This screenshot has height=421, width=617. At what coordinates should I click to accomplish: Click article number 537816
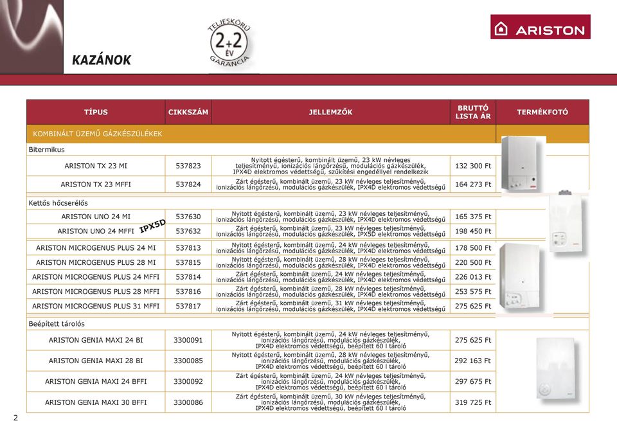coord(188,292)
